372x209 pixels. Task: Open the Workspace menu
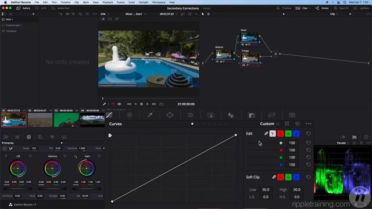pyautogui.click(x=159, y=2)
